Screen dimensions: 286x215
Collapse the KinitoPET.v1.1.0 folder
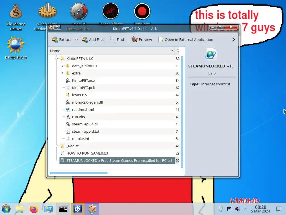coord(57,59)
